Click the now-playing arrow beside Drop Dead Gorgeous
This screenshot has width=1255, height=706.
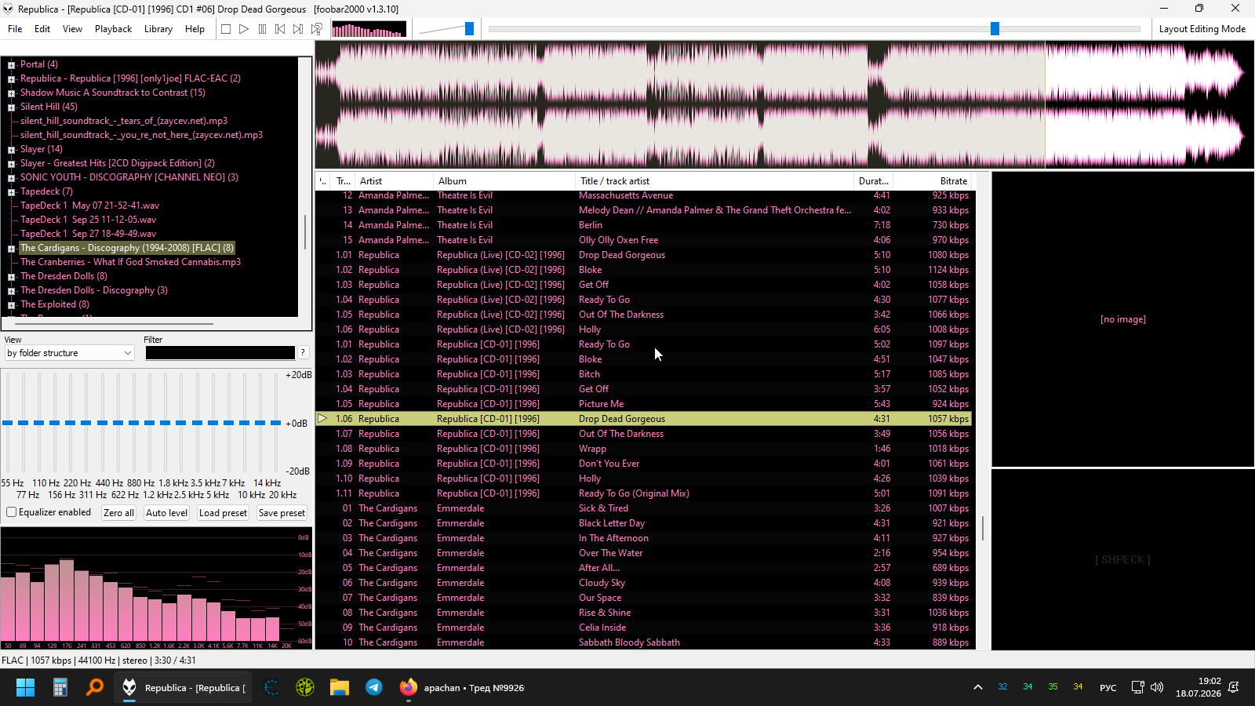pyautogui.click(x=322, y=419)
